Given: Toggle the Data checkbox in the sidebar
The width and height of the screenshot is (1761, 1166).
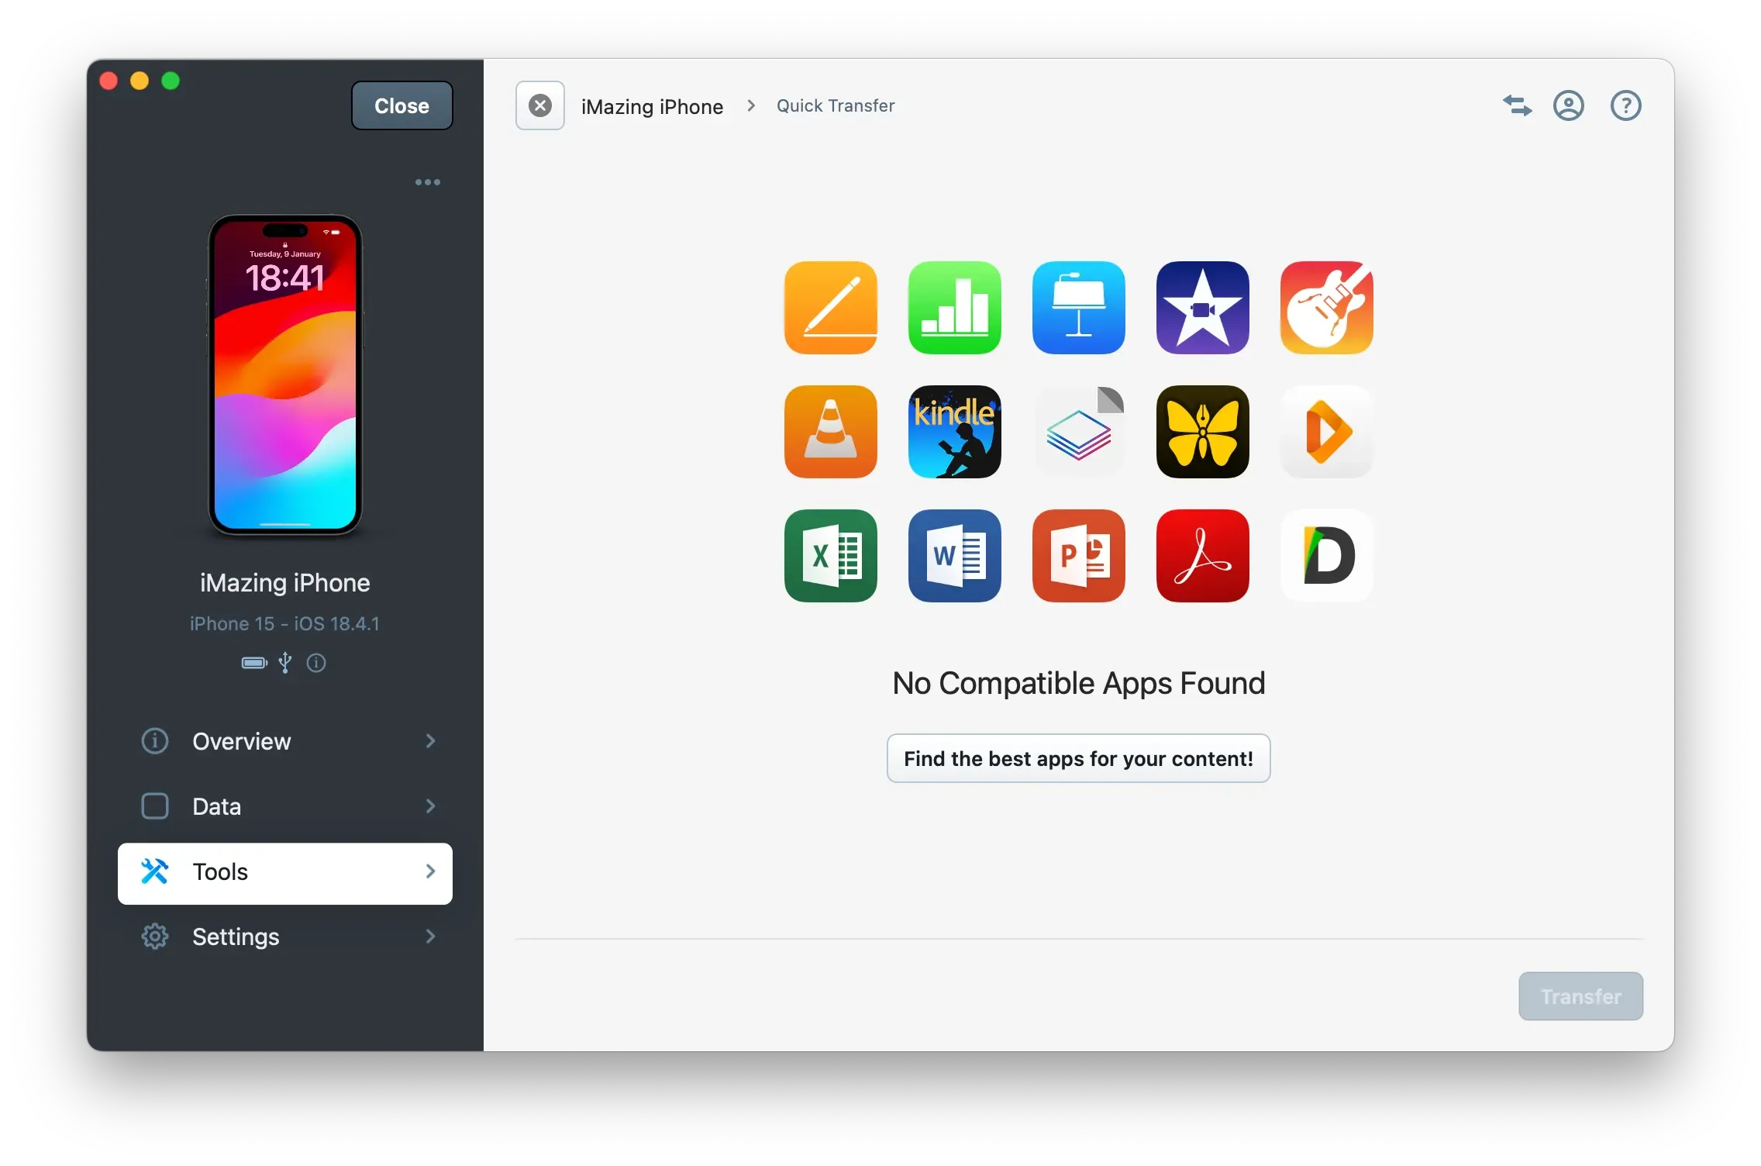Looking at the screenshot, I should point(155,806).
